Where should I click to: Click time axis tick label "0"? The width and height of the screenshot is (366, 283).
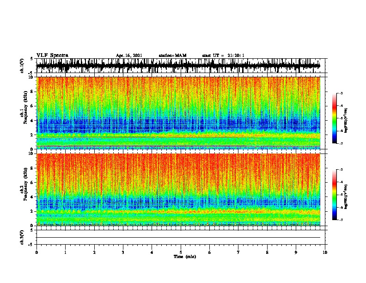pyautogui.click(x=37, y=252)
